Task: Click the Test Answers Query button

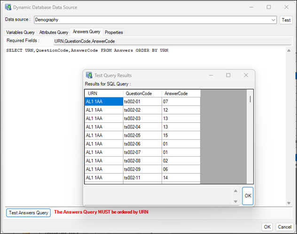Action: 28,212
